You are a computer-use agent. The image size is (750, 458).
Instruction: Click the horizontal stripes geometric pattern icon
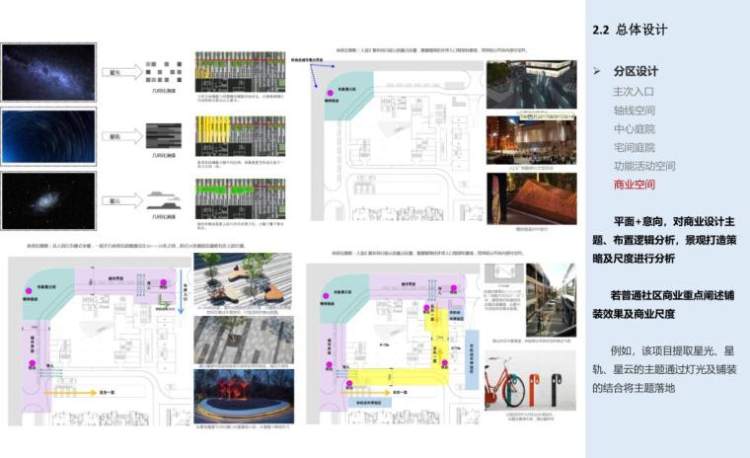164,135
